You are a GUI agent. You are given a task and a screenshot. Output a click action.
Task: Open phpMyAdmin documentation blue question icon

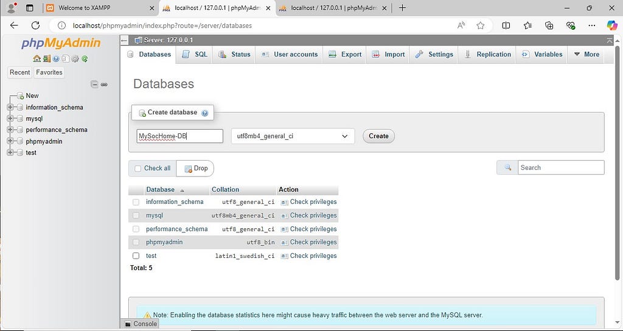click(56, 59)
